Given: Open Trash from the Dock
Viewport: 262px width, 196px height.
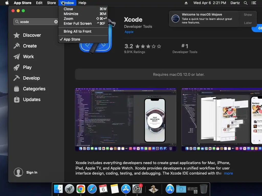Looking at the screenshot, I should [x=203, y=189].
